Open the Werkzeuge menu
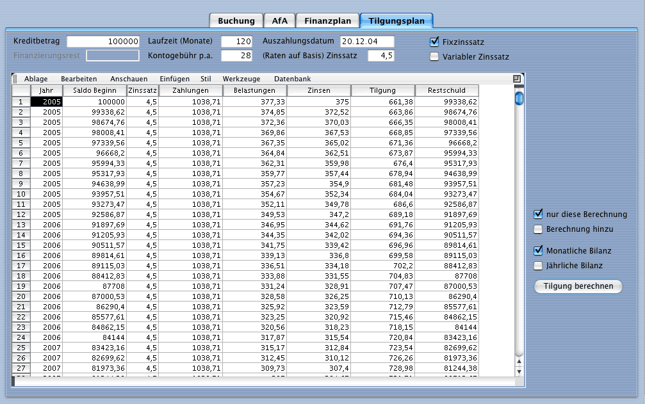The image size is (645, 404). (x=241, y=79)
